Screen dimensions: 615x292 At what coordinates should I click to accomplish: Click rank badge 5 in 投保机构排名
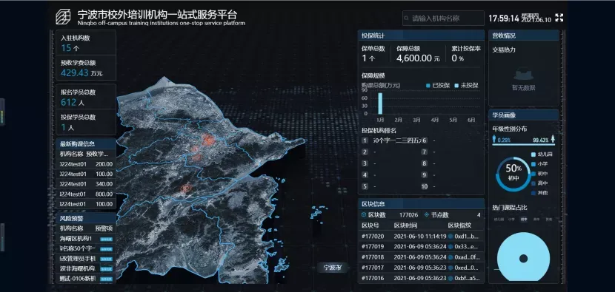(x=365, y=187)
